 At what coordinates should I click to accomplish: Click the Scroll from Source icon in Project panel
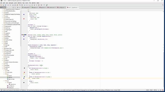click(13, 7)
